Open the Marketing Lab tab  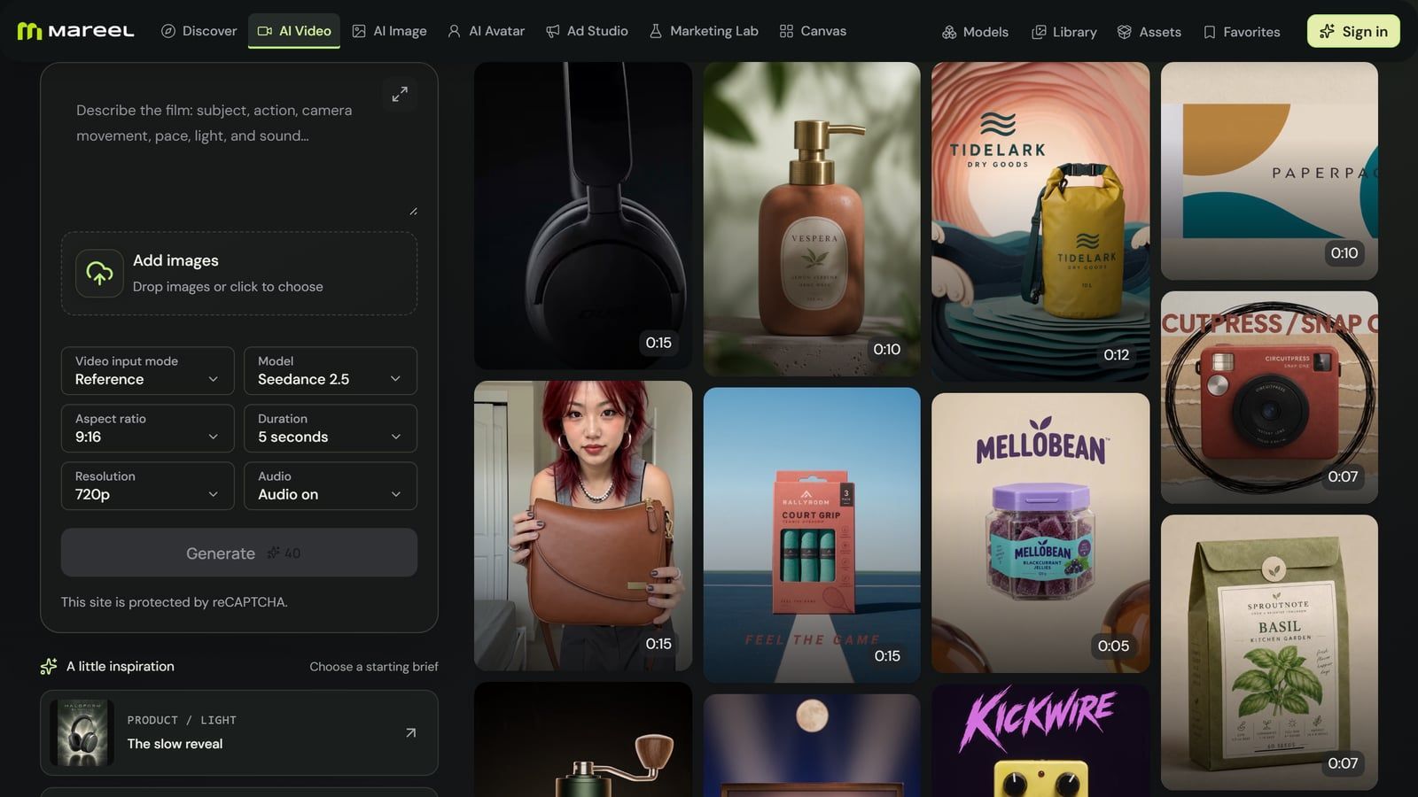704,31
